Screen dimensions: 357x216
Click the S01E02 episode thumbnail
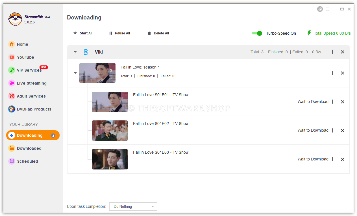point(110,131)
